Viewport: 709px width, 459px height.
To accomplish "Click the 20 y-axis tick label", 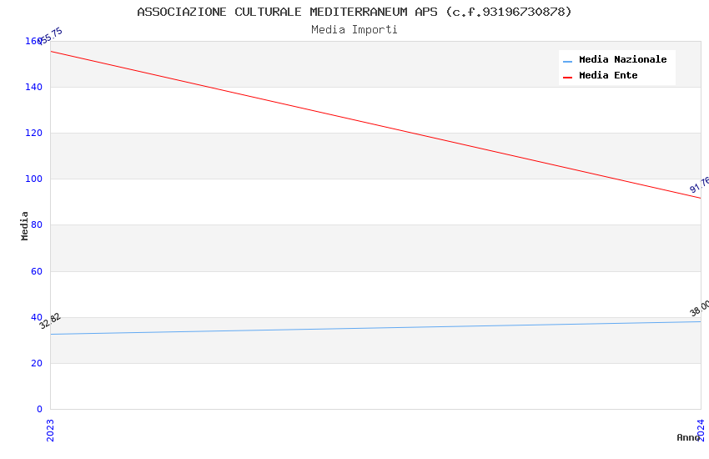I will click(36, 363).
